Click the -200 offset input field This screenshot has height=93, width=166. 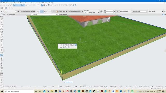pos(108,12)
